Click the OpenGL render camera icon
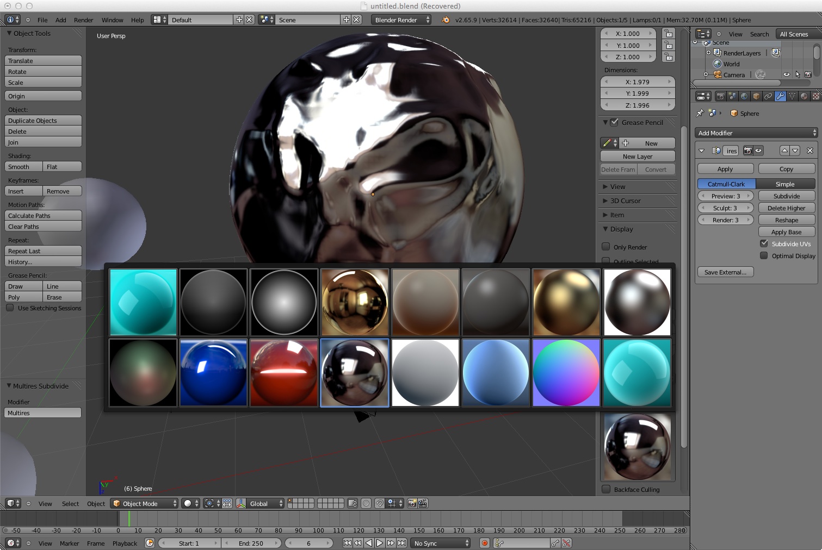The height and width of the screenshot is (550, 822). pos(412,504)
